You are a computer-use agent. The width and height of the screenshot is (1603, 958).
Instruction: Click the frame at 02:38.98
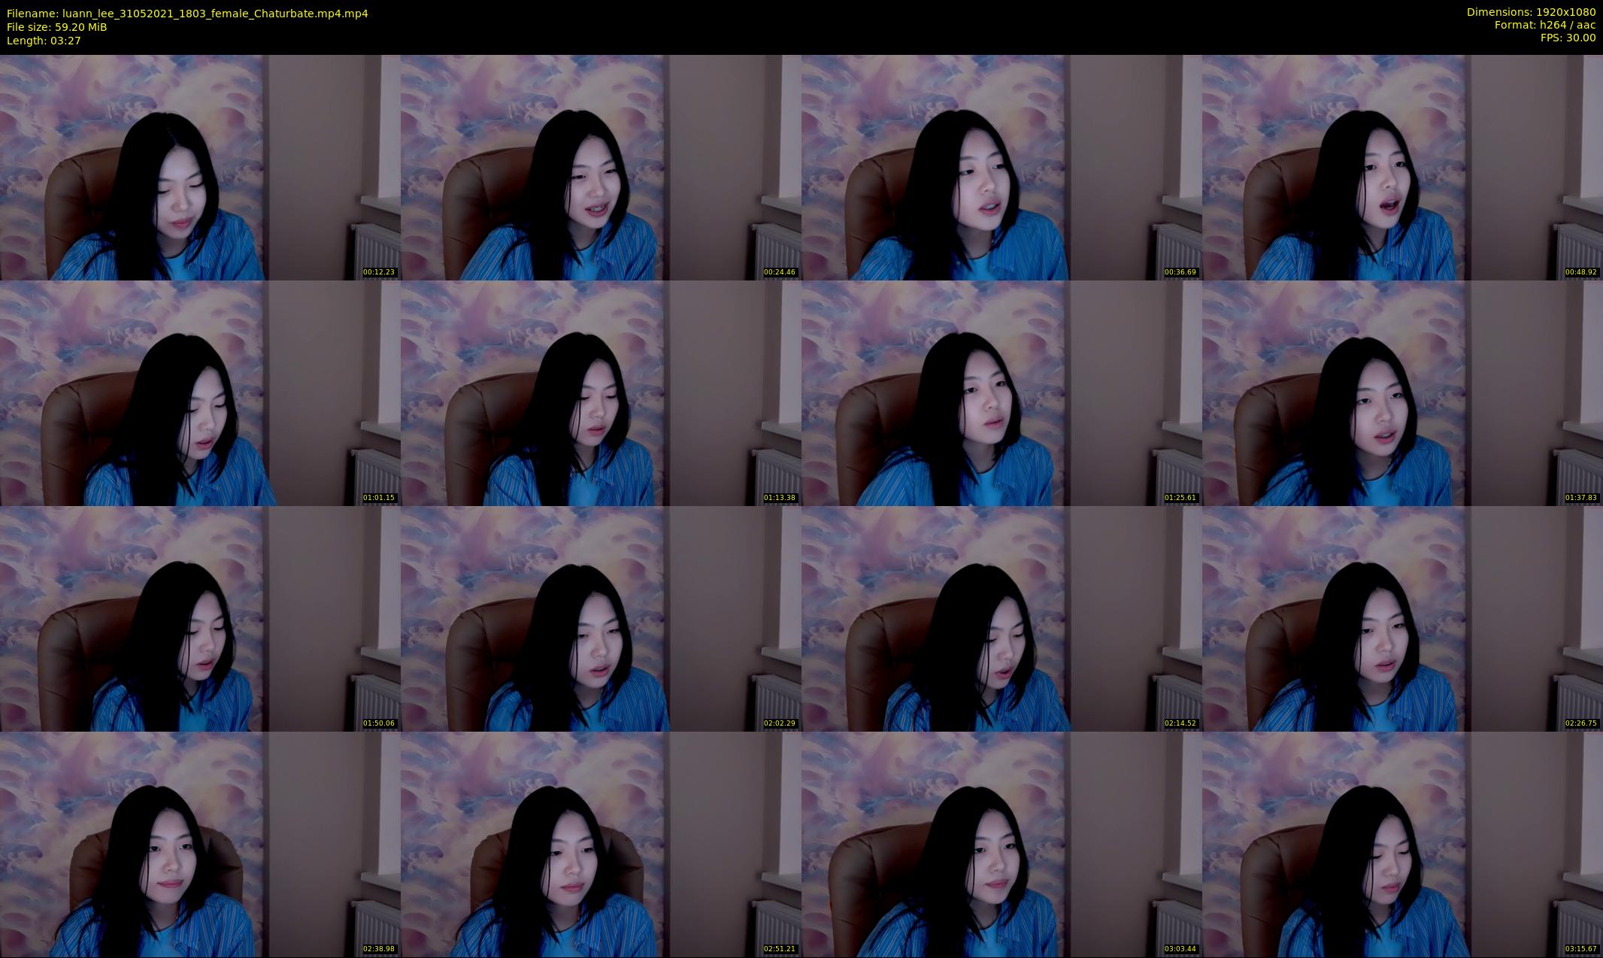pos(200,844)
